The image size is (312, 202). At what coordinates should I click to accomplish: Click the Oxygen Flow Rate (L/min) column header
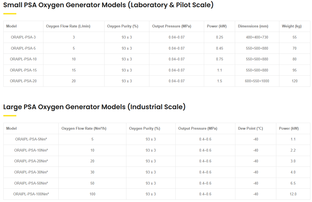[68, 26]
